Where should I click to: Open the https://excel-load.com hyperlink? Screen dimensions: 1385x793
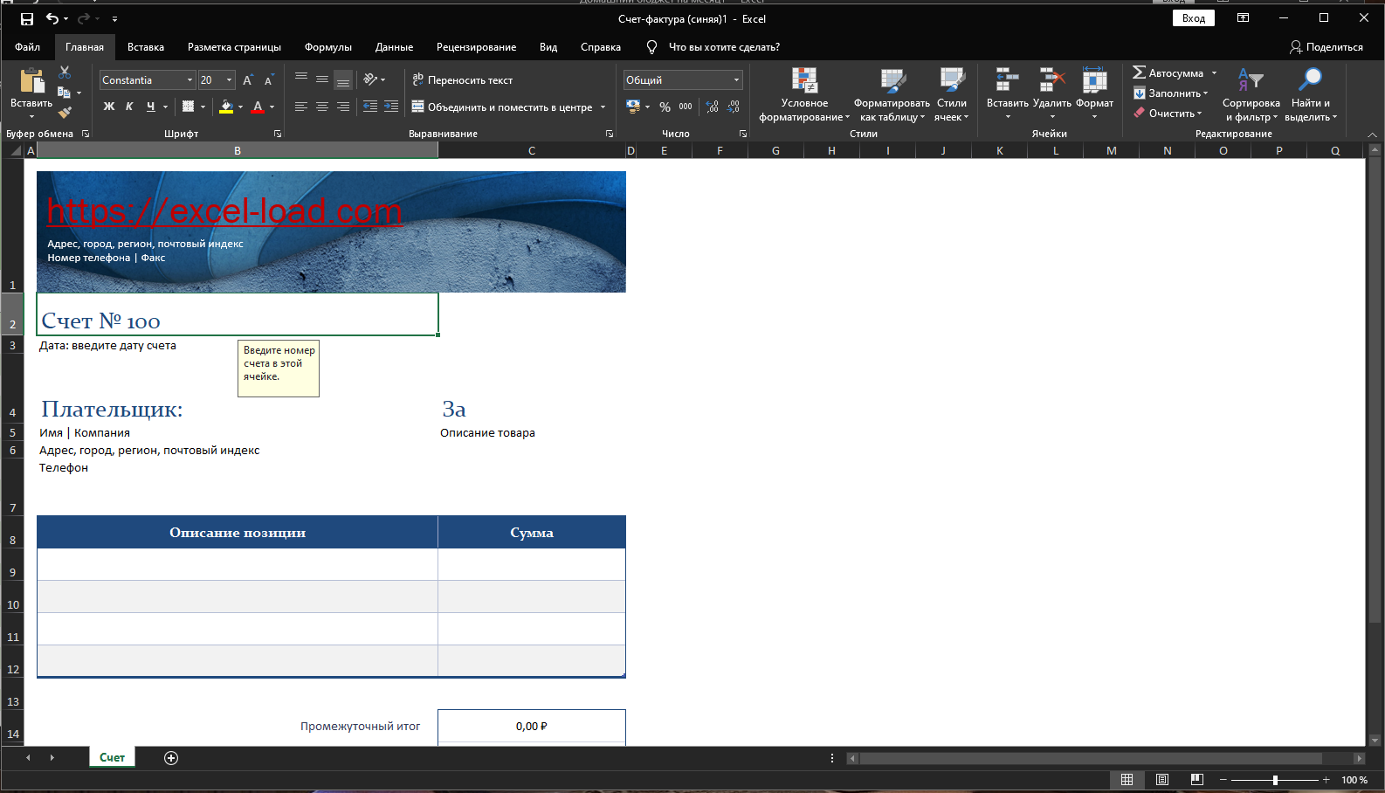[224, 211]
